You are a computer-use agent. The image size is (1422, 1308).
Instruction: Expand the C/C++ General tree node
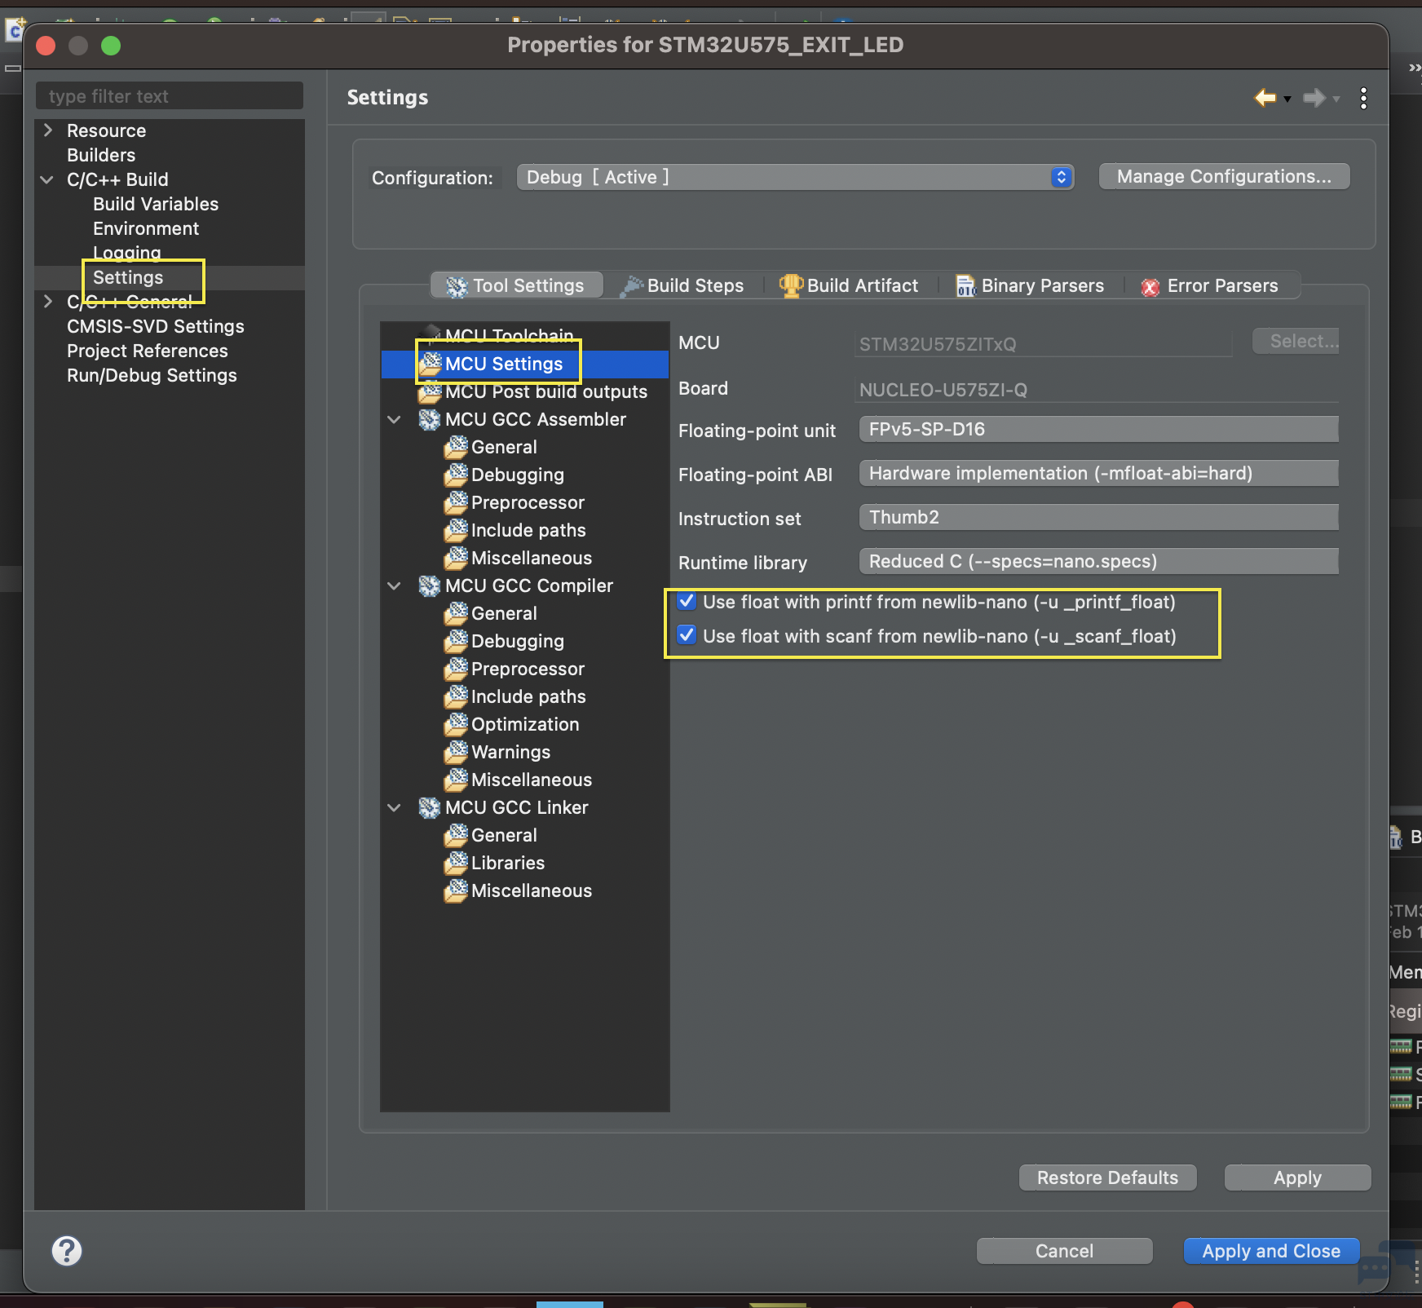tap(47, 302)
